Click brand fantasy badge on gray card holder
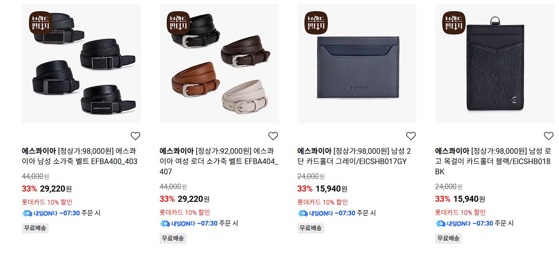Viewport: 559px width, 254px height. 316,22
